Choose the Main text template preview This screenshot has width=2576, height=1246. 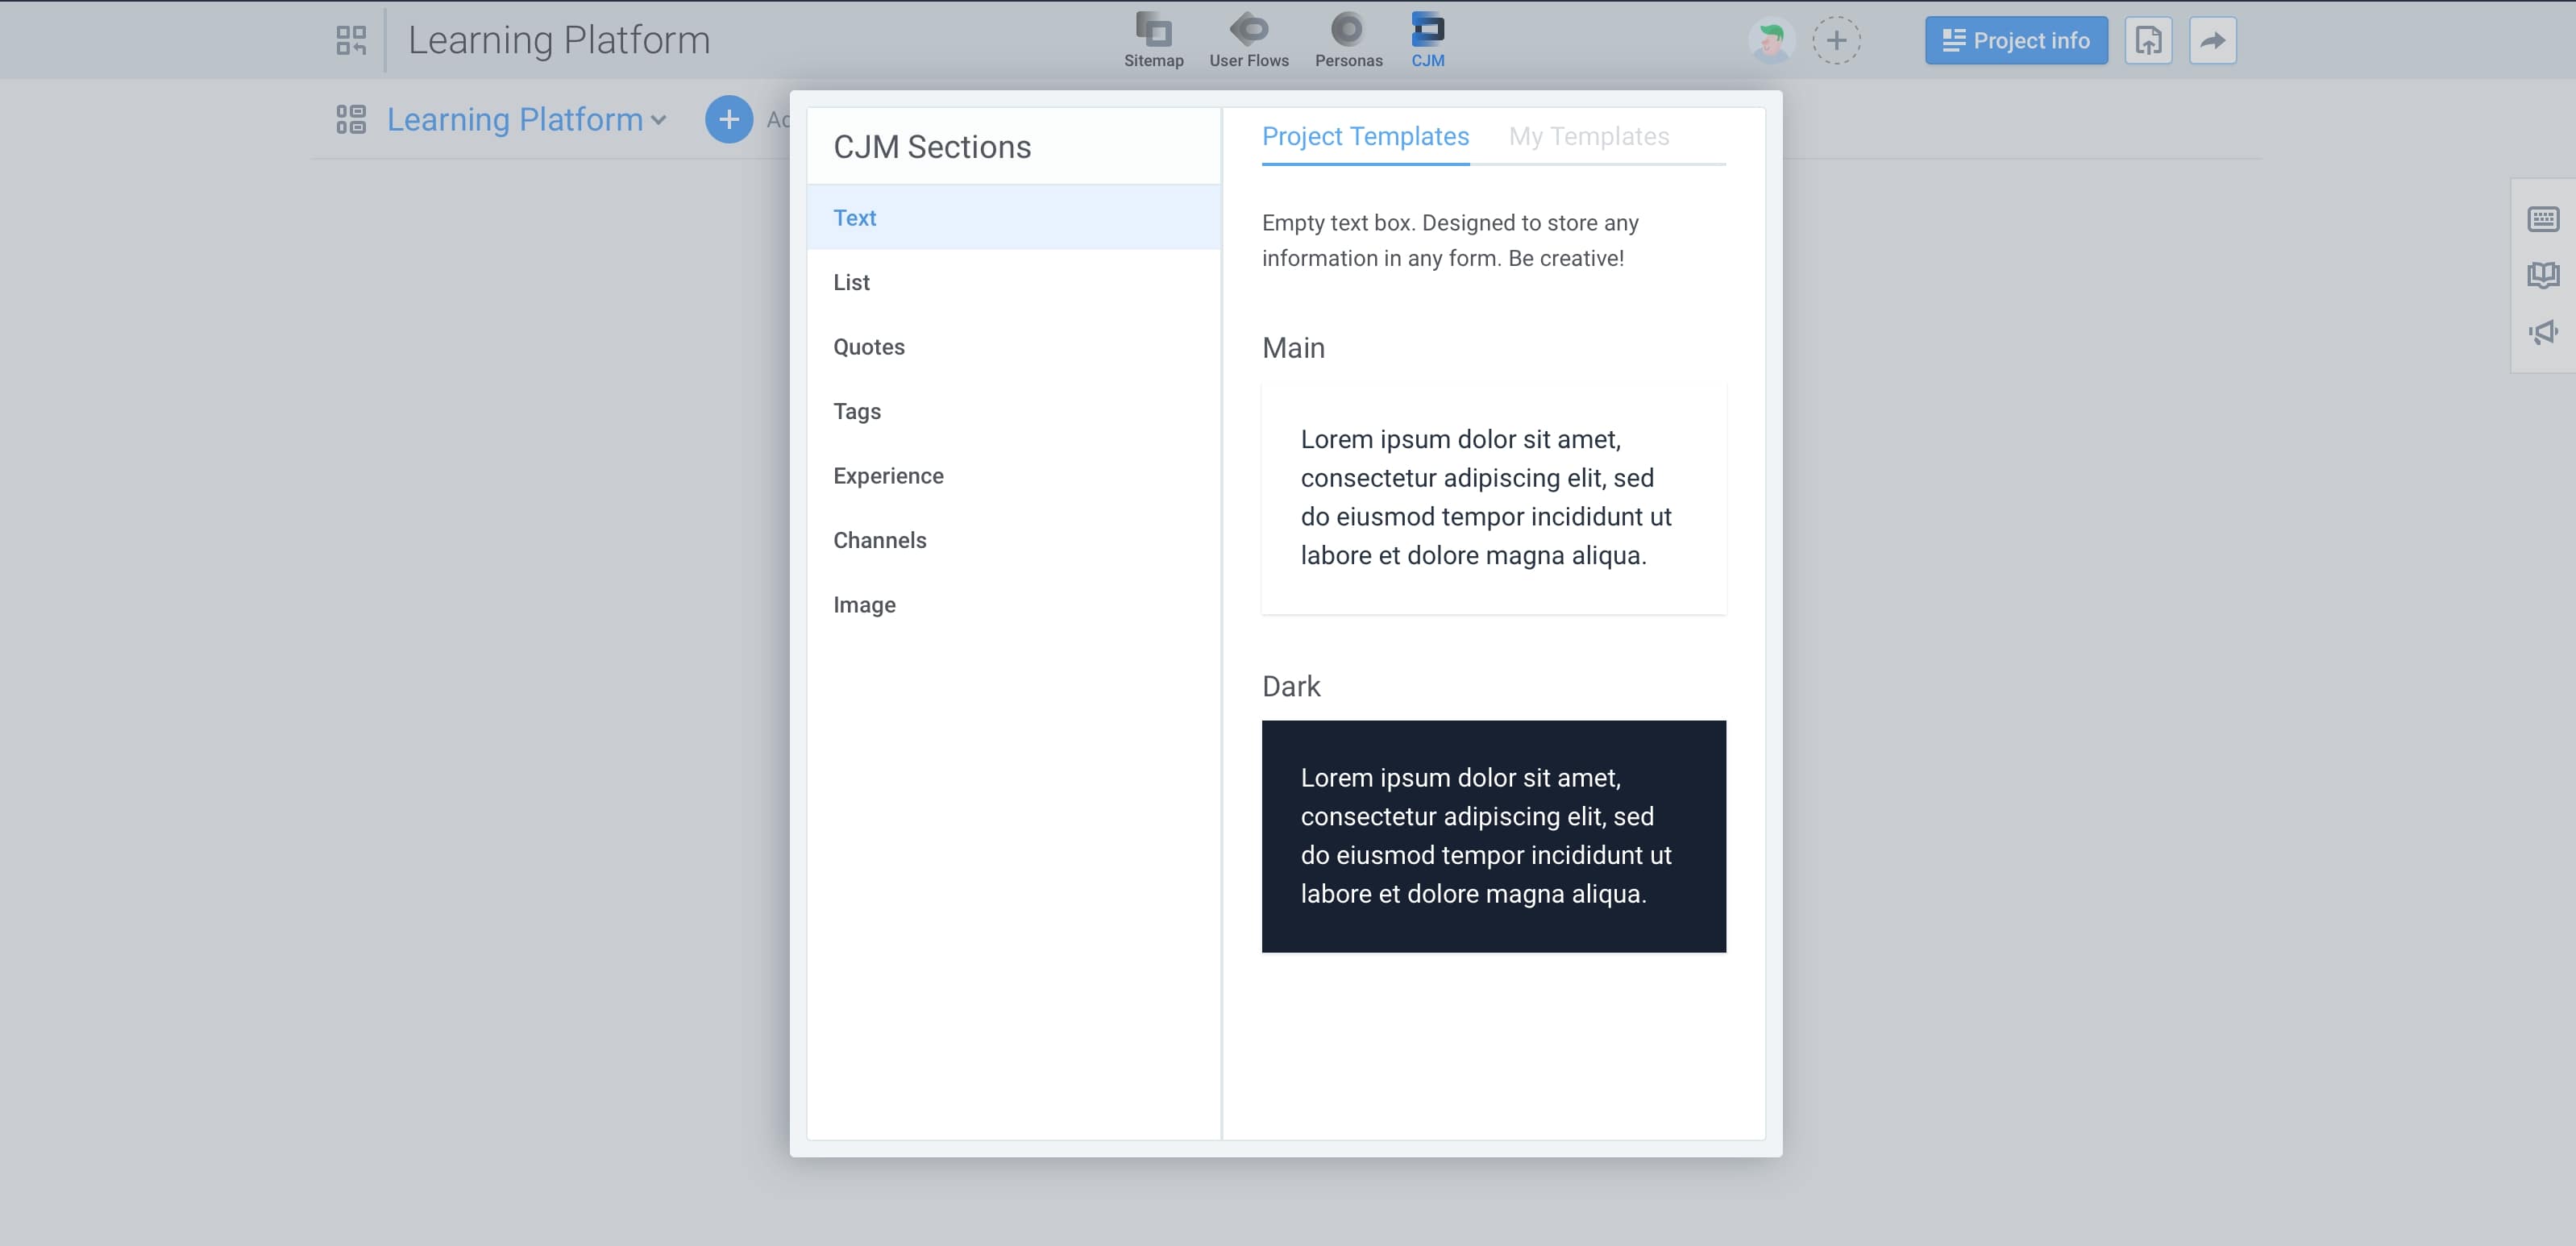coord(1493,498)
